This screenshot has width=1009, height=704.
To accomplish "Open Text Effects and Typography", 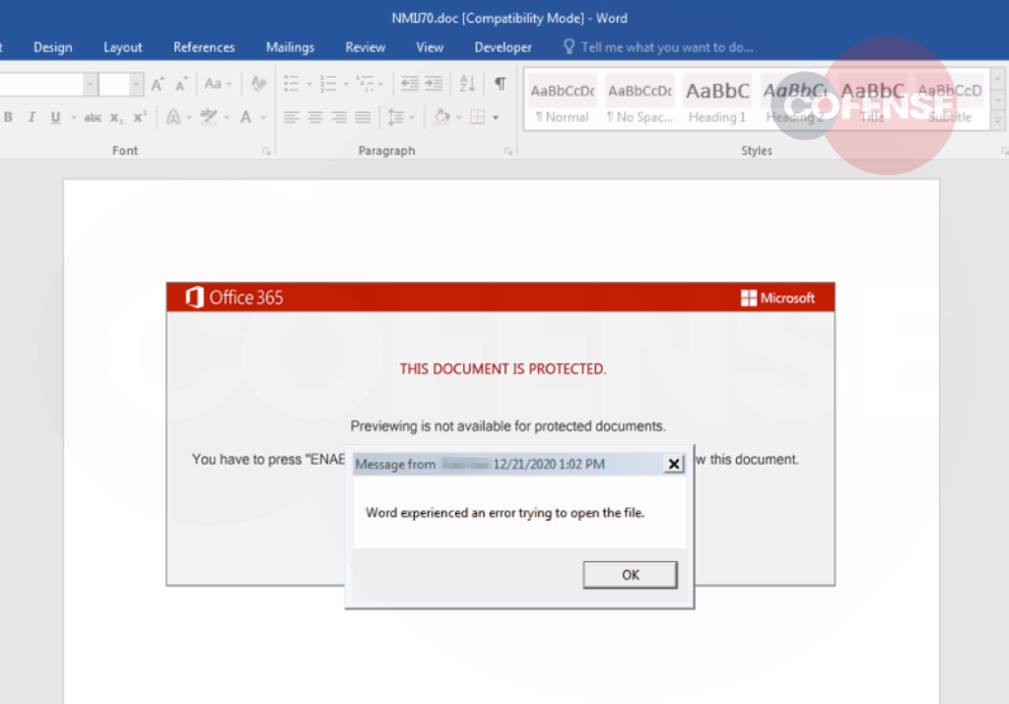I will click(x=173, y=117).
